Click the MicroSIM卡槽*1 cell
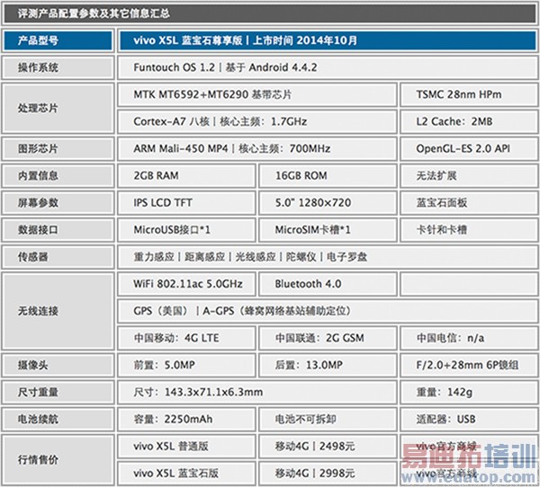The image size is (540, 487). coord(328,230)
